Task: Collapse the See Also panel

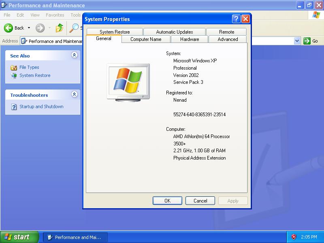Action: coord(74,55)
